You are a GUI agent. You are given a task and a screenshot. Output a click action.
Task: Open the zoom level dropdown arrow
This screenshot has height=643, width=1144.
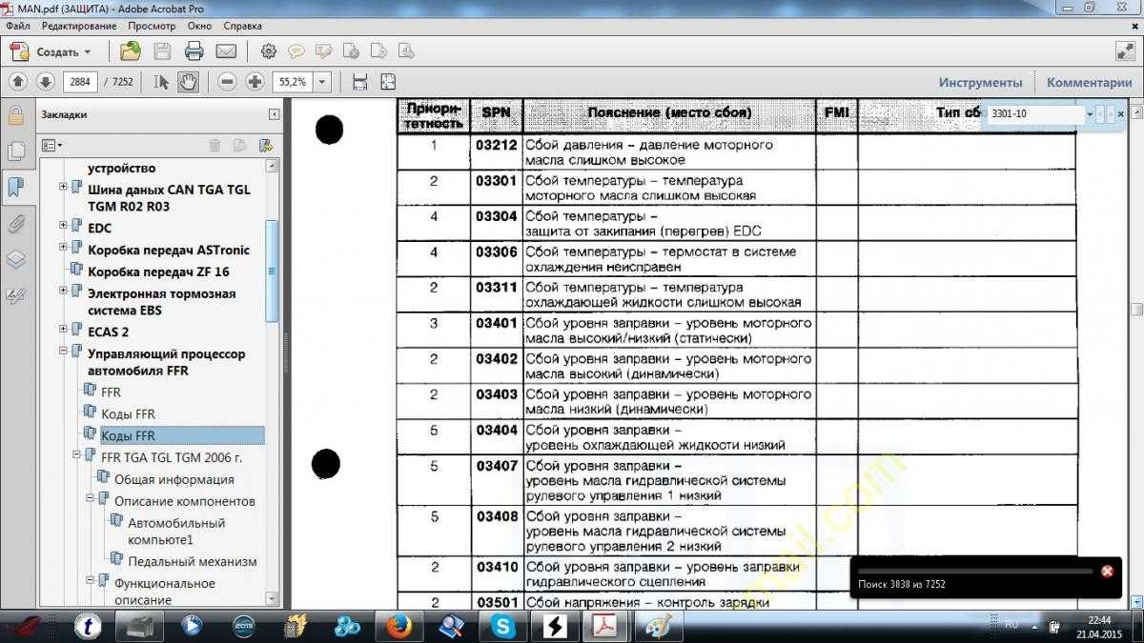coord(321,82)
